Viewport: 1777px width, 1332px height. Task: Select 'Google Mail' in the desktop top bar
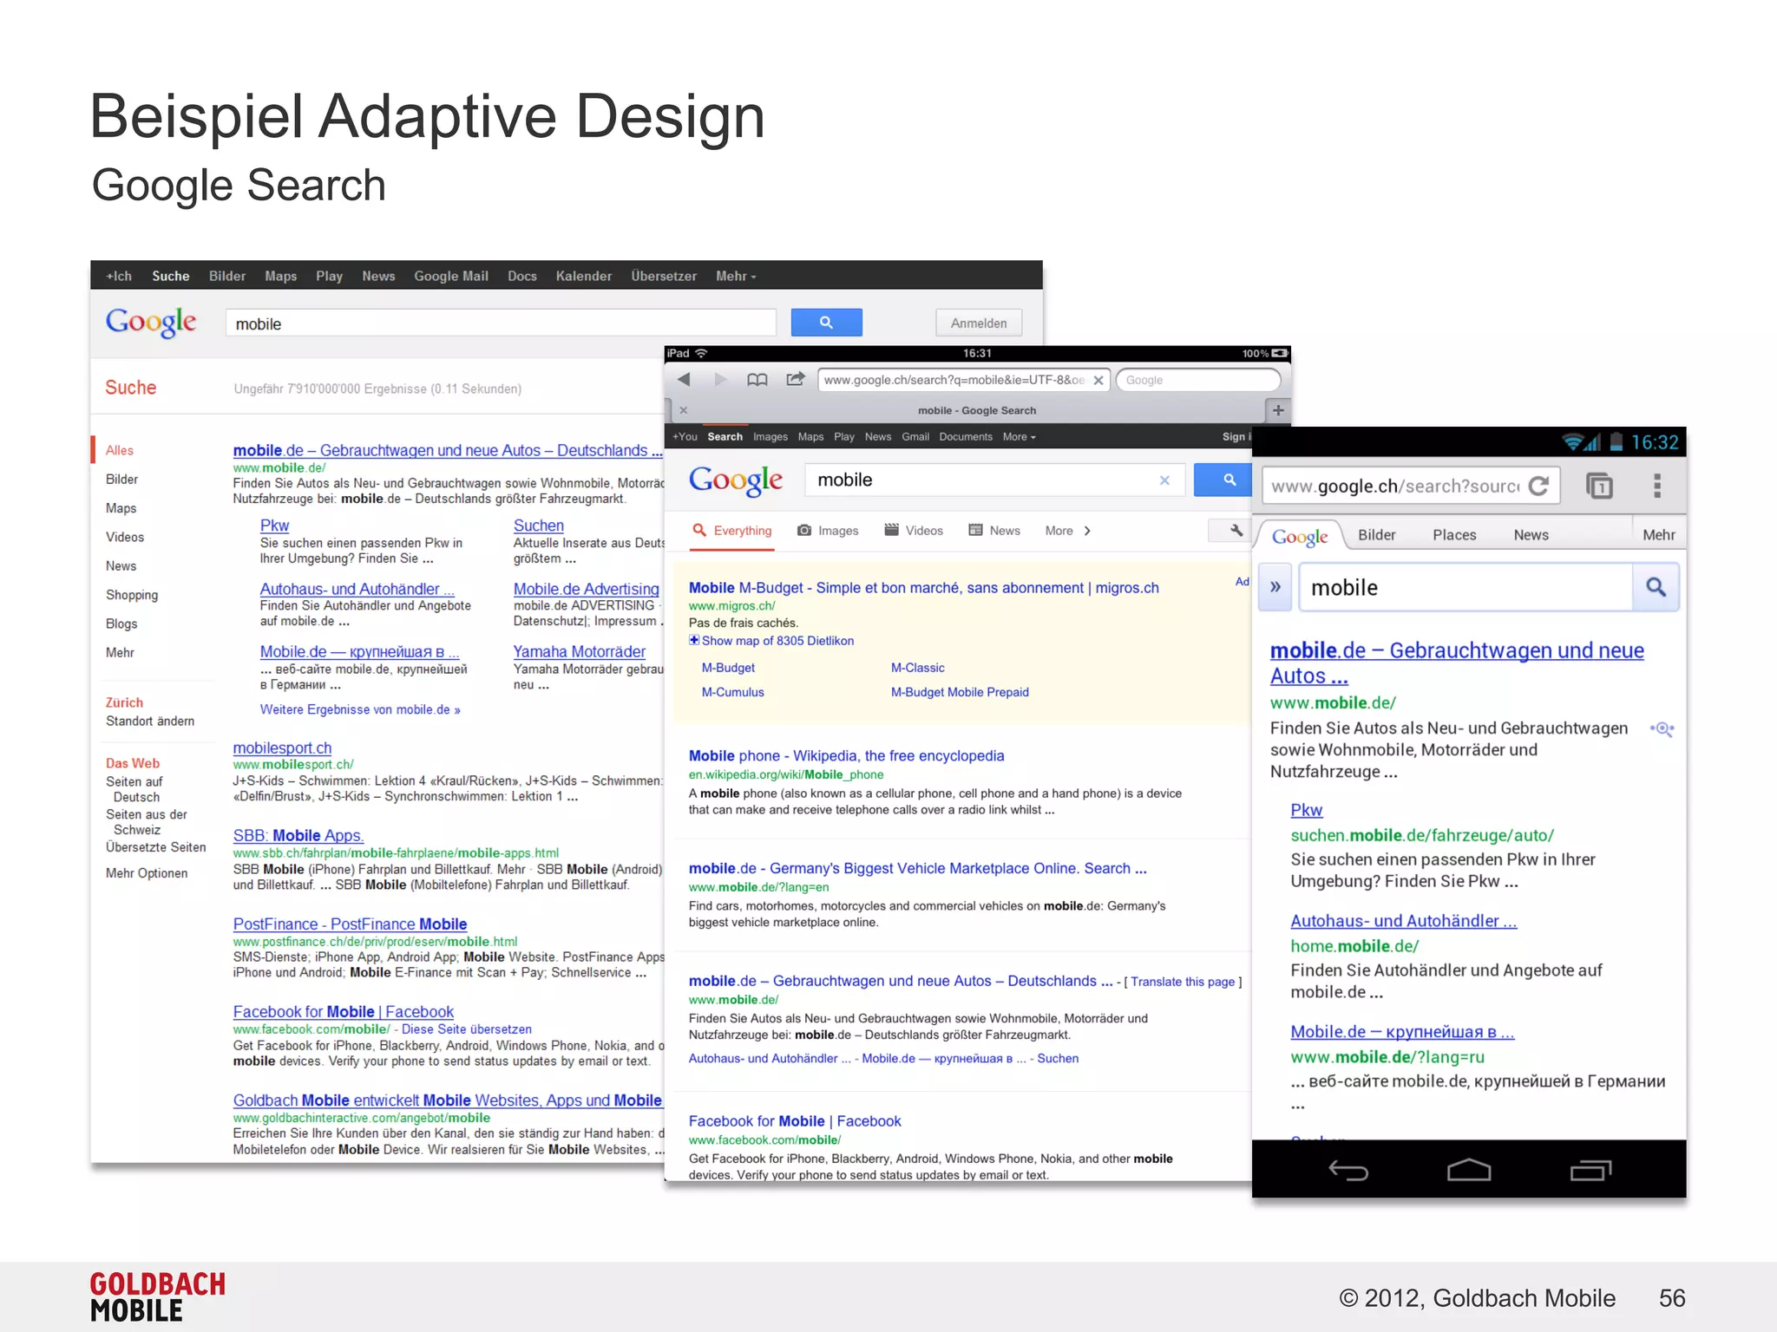click(451, 276)
